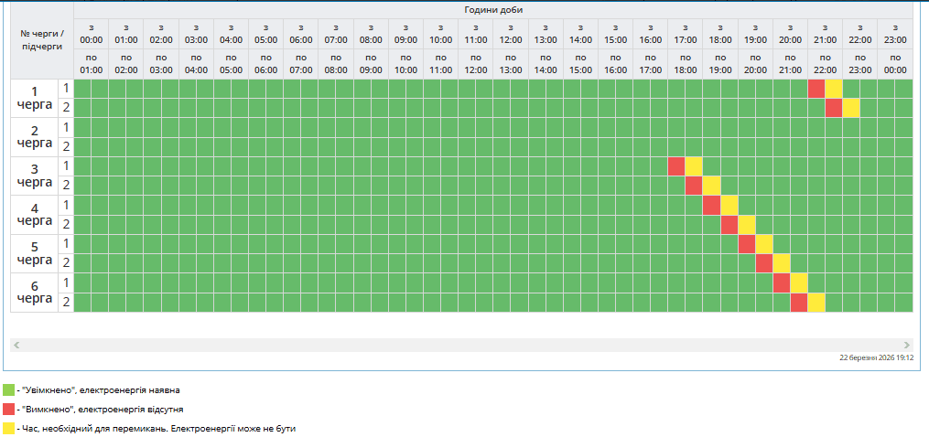Select the yellow cell in queue 1 subqueue 2
The width and height of the screenshot is (929, 437).
pyautogui.click(x=851, y=108)
